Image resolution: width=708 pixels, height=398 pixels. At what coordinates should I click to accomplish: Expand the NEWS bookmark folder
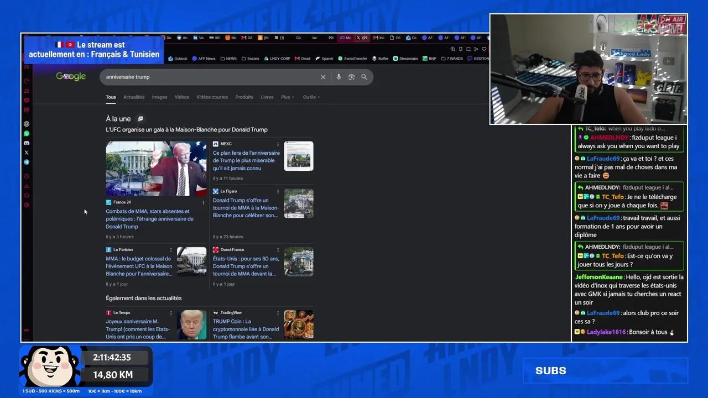click(228, 59)
